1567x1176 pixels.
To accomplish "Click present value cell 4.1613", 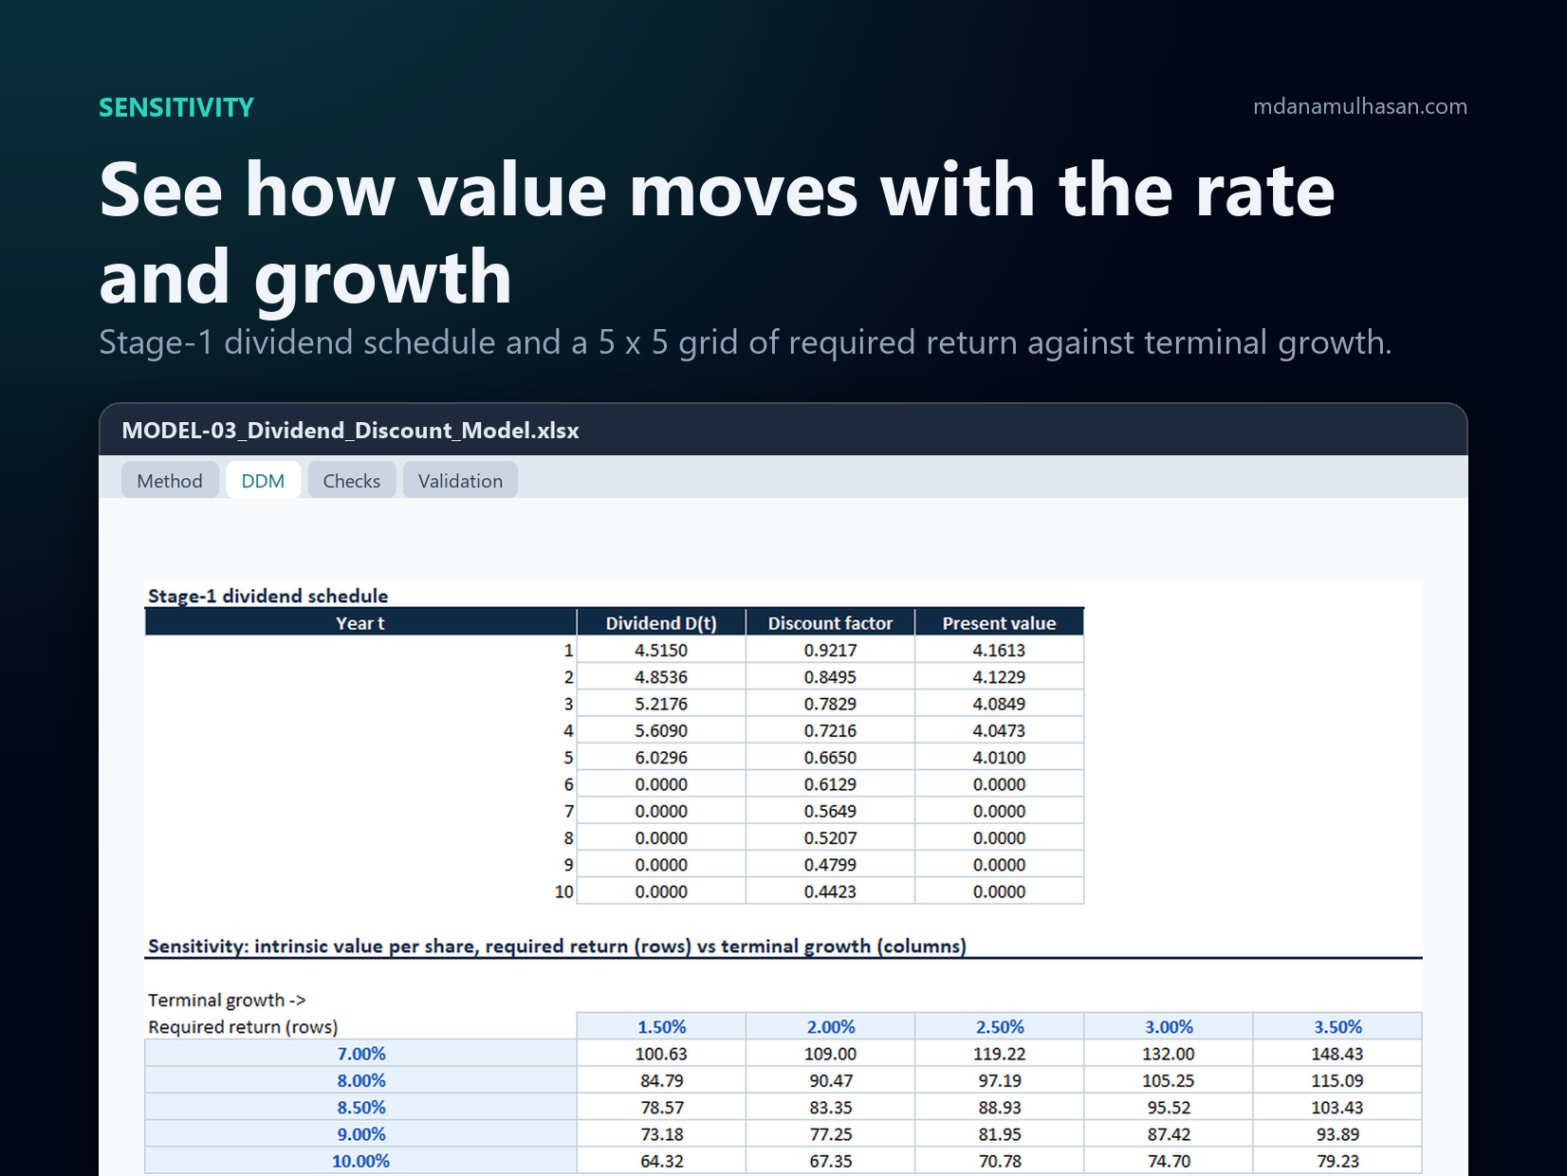I will click(999, 650).
